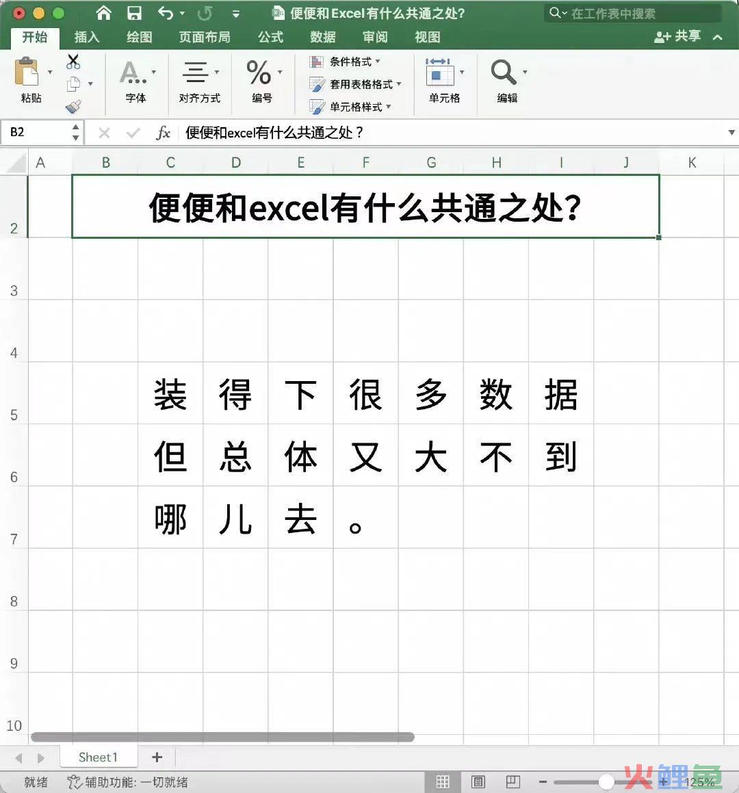This screenshot has width=739, height=793.
Task: Open the 绘图 ribbon tab
Action: [139, 37]
